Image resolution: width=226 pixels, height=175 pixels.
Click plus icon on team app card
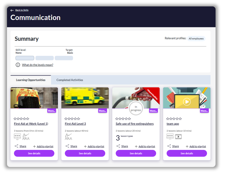point(187,146)
